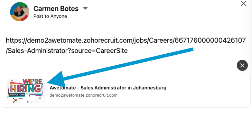Close the post dialog with the X

pos(244,4)
